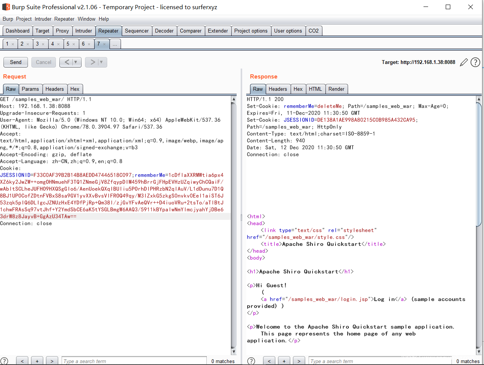The image size is (484, 365).
Task: Show request Params view
Action: click(x=30, y=89)
